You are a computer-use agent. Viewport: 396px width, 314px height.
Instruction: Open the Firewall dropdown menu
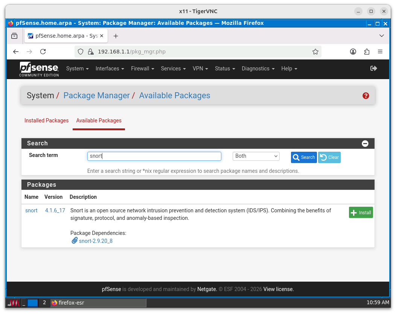point(142,69)
